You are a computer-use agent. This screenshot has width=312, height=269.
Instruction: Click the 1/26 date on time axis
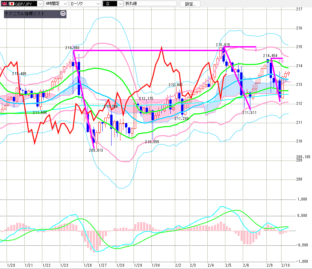pyautogui.click(x=88, y=265)
